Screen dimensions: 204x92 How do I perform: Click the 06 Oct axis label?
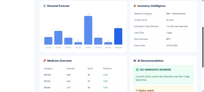[88, 48]
